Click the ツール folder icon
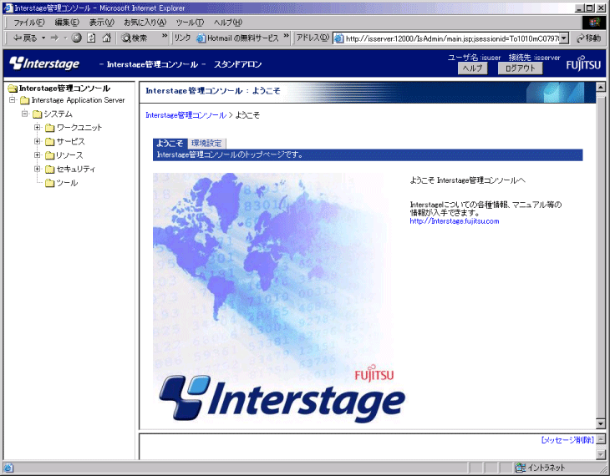 (50, 183)
